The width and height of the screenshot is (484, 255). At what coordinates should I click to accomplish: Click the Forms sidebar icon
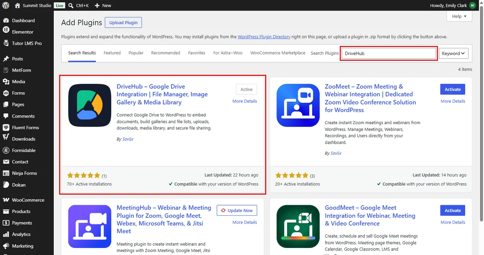pos(6,93)
